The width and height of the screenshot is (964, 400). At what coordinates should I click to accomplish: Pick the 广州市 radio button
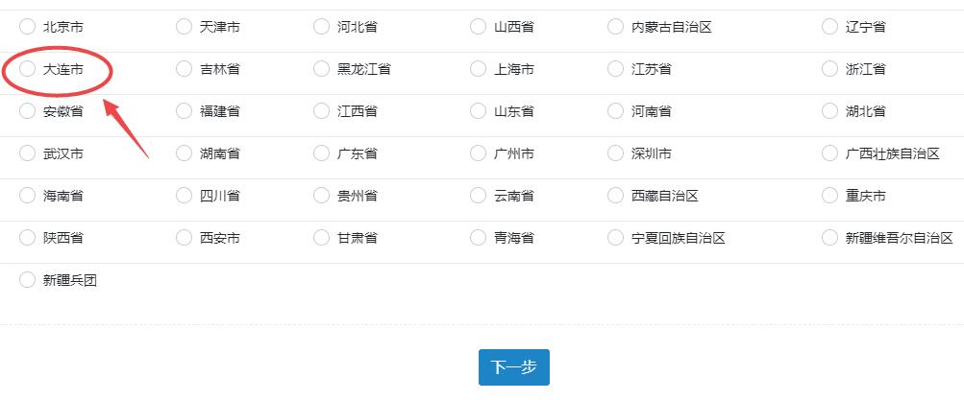478,153
